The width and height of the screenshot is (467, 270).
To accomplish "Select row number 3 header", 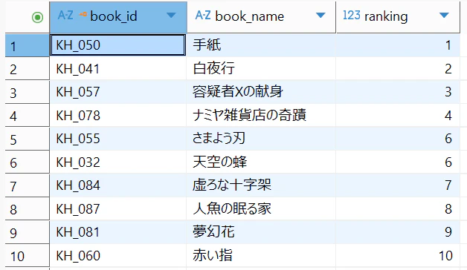I will (27, 92).
